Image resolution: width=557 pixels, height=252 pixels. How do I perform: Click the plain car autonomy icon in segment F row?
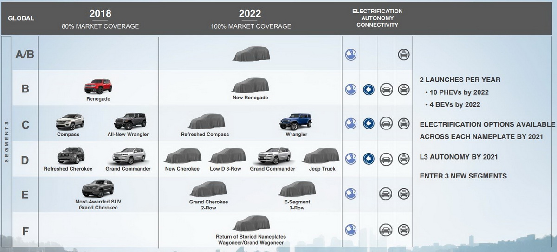(x=386, y=229)
